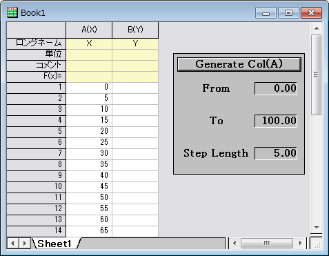Click the empty B(Y) cell in row 1

(x=135, y=88)
